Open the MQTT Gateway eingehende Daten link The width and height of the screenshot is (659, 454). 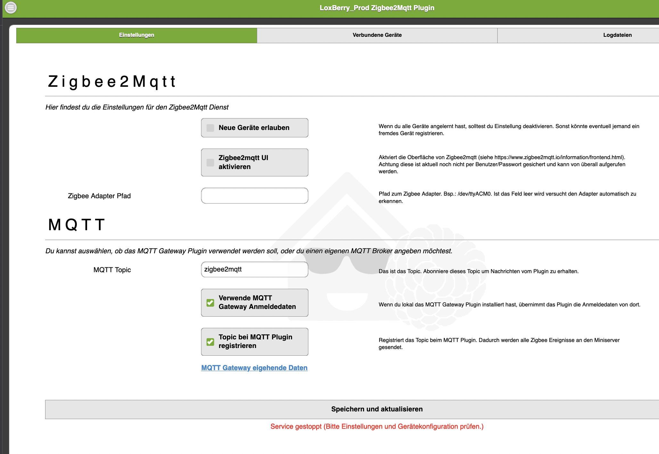point(254,368)
